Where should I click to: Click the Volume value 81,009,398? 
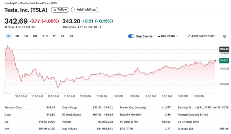pyautogui.click(x=105, y=122)
